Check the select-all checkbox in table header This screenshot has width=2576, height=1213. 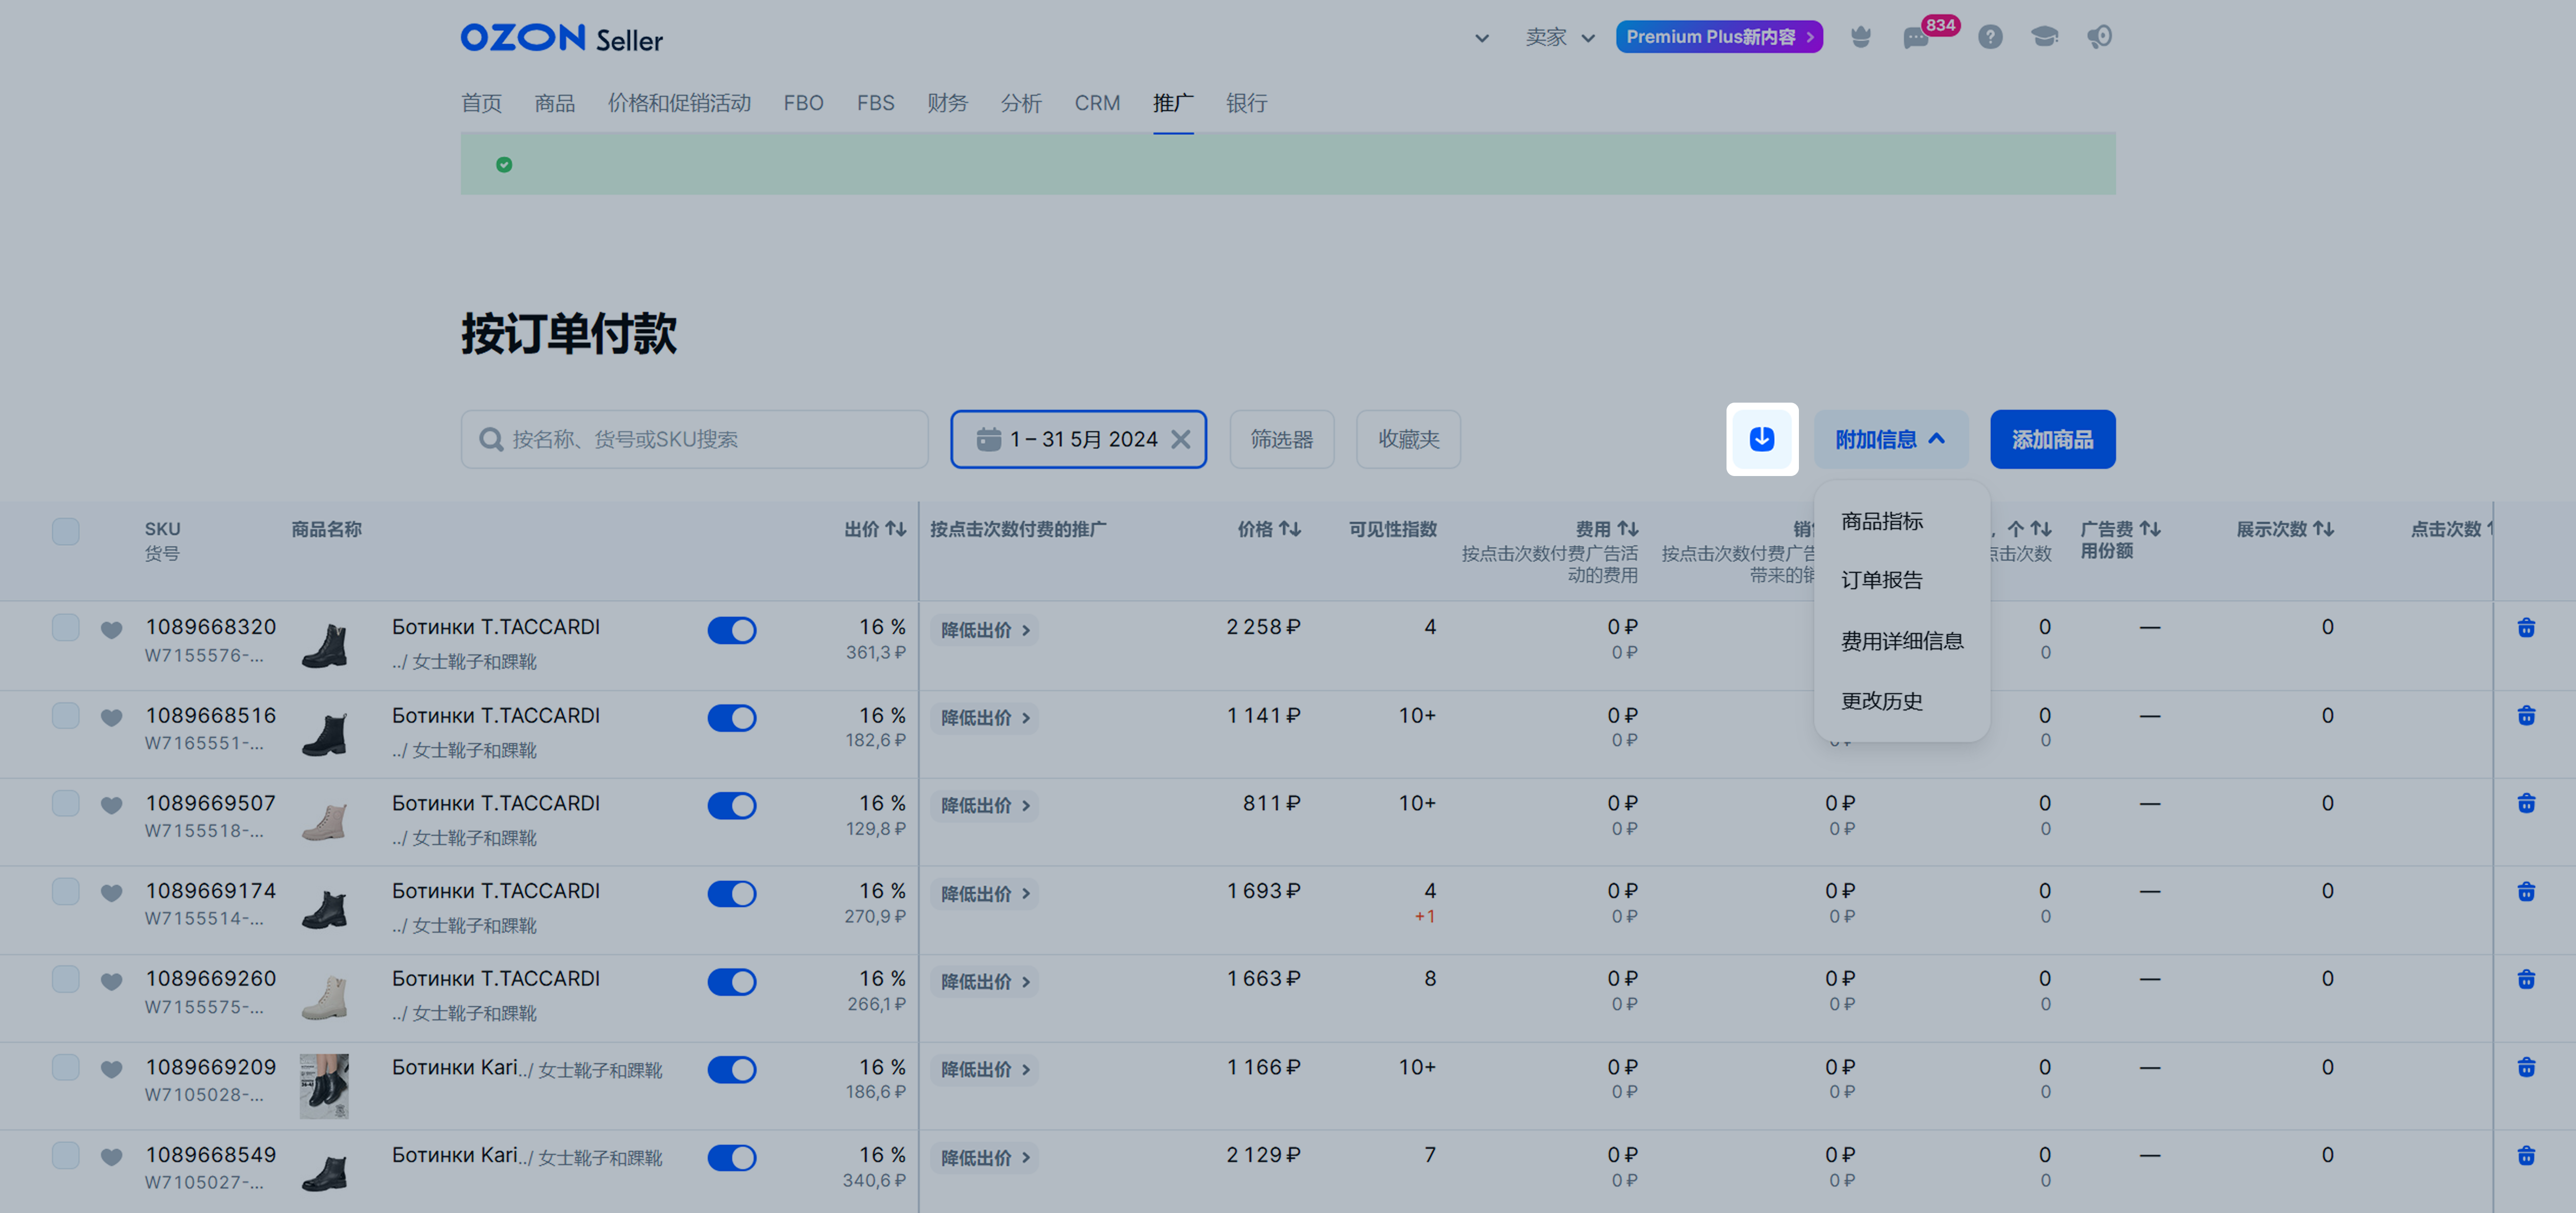pyautogui.click(x=66, y=531)
